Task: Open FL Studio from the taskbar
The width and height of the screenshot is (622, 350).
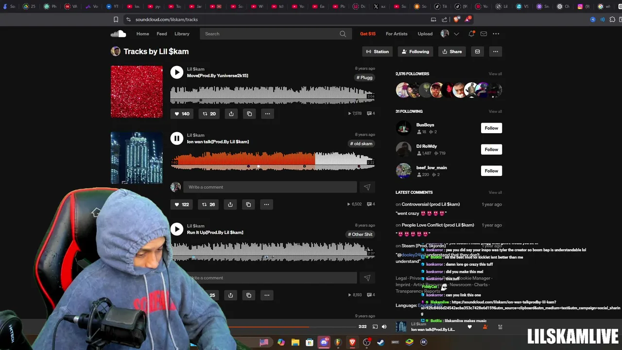Action: [x=338, y=342]
